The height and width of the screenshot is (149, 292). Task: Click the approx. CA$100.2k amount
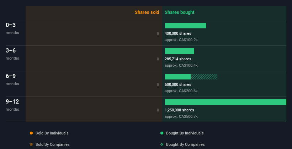(x=181, y=40)
